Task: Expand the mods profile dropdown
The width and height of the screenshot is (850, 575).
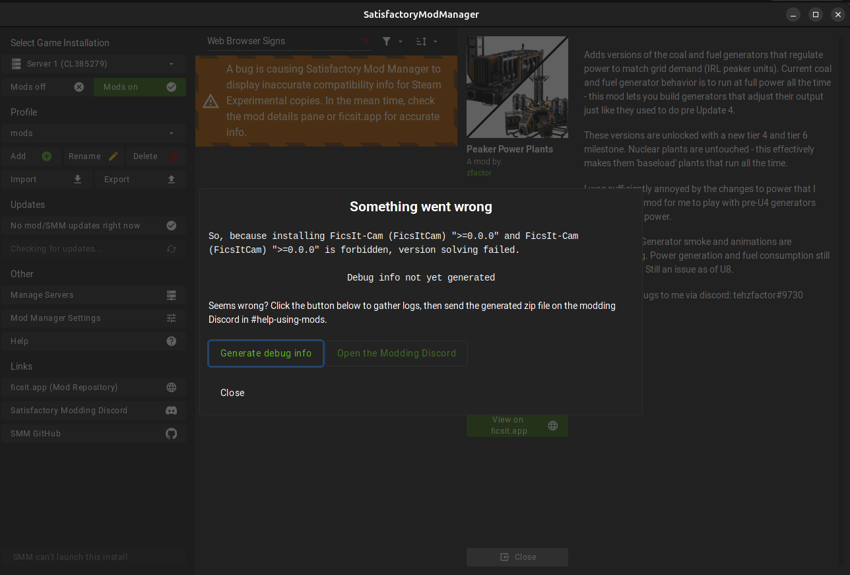Action: click(94, 133)
